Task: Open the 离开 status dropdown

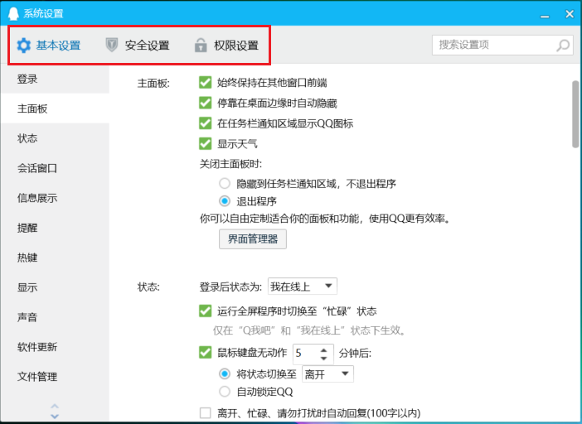Action: pos(327,374)
